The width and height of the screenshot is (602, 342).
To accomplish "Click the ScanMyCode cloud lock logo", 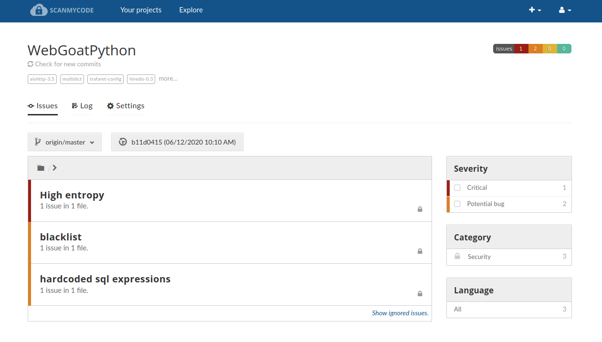I will click(39, 10).
